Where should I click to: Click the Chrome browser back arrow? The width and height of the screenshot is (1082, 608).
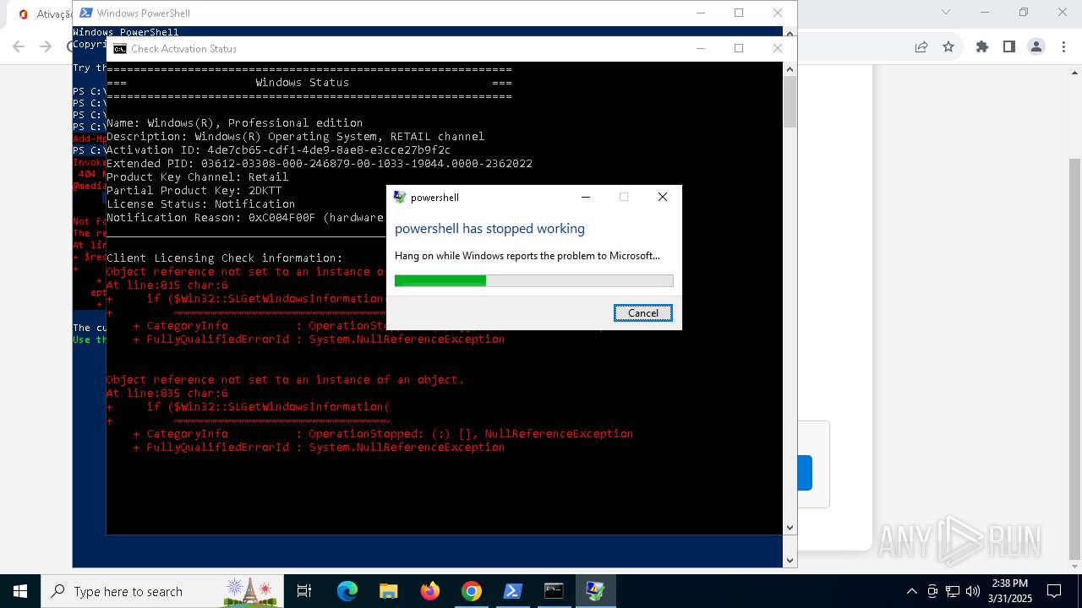point(19,46)
